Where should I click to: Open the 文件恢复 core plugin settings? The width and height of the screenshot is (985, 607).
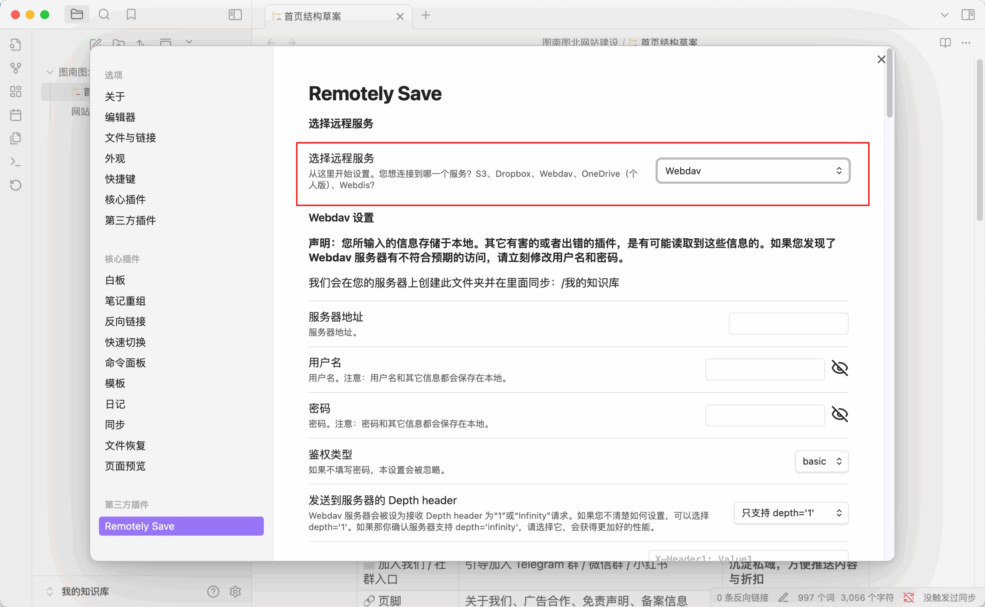click(125, 445)
